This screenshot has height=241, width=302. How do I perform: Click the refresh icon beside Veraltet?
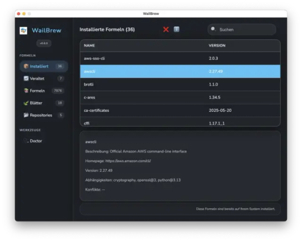pyautogui.click(x=26, y=78)
